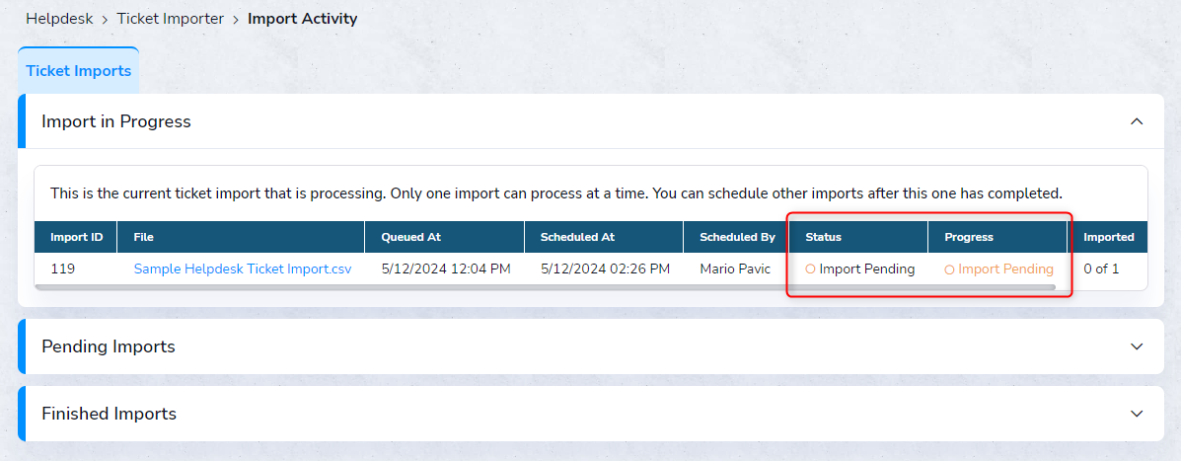This screenshot has height=461, width=1181.
Task: Sort by Import ID column header
Action: tap(76, 237)
